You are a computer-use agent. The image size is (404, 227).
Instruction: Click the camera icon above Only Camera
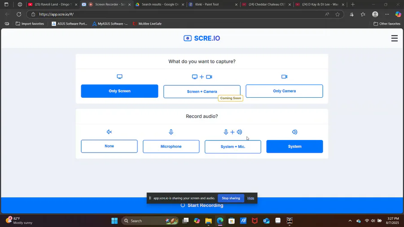point(285,77)
